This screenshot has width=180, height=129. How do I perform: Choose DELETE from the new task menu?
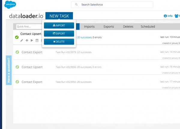pos(59,42)
